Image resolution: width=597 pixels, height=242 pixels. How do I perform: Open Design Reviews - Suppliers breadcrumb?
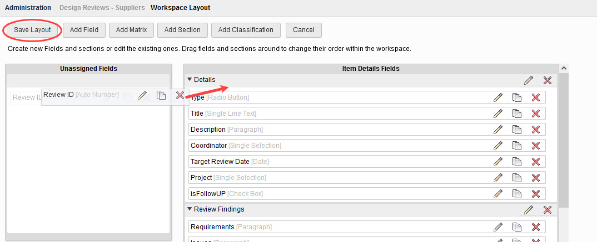(x=102, y=8)
